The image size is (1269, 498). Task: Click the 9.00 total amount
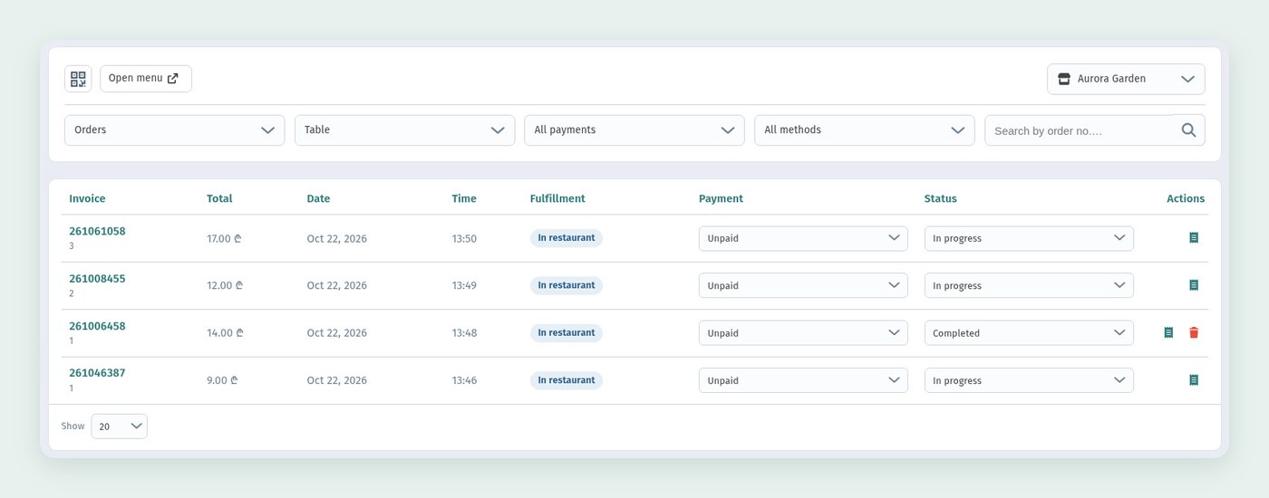tap(222, 381)
